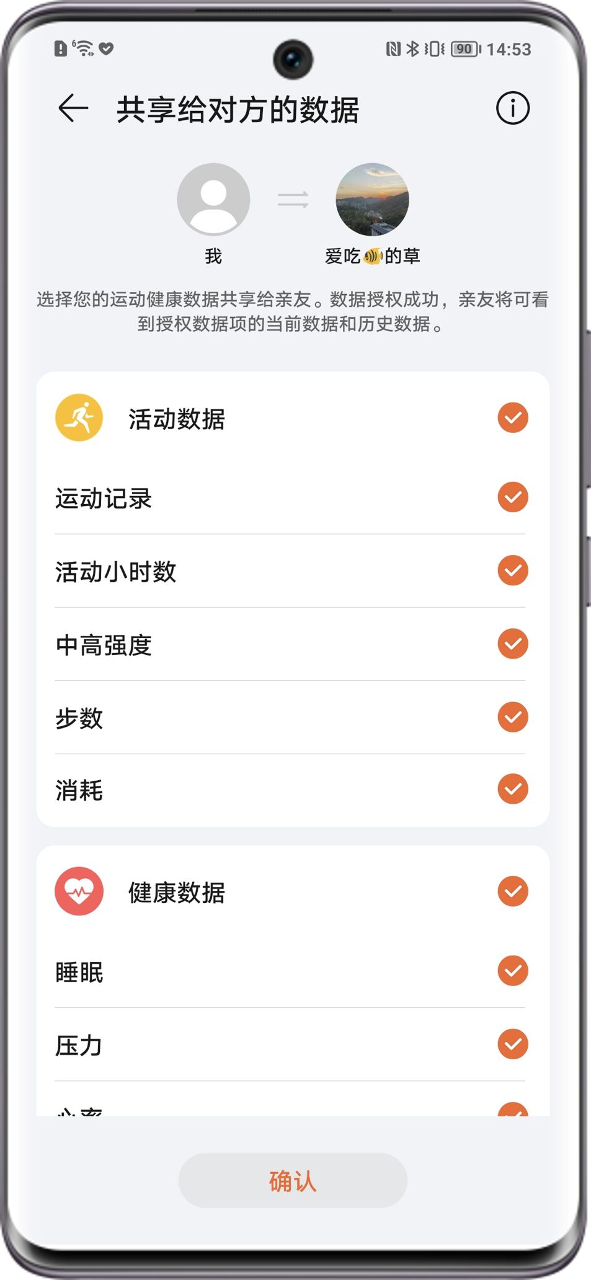Toggle the 活动小时数 checkbox
591x1280 pixels.
click(x=513, y=571)
